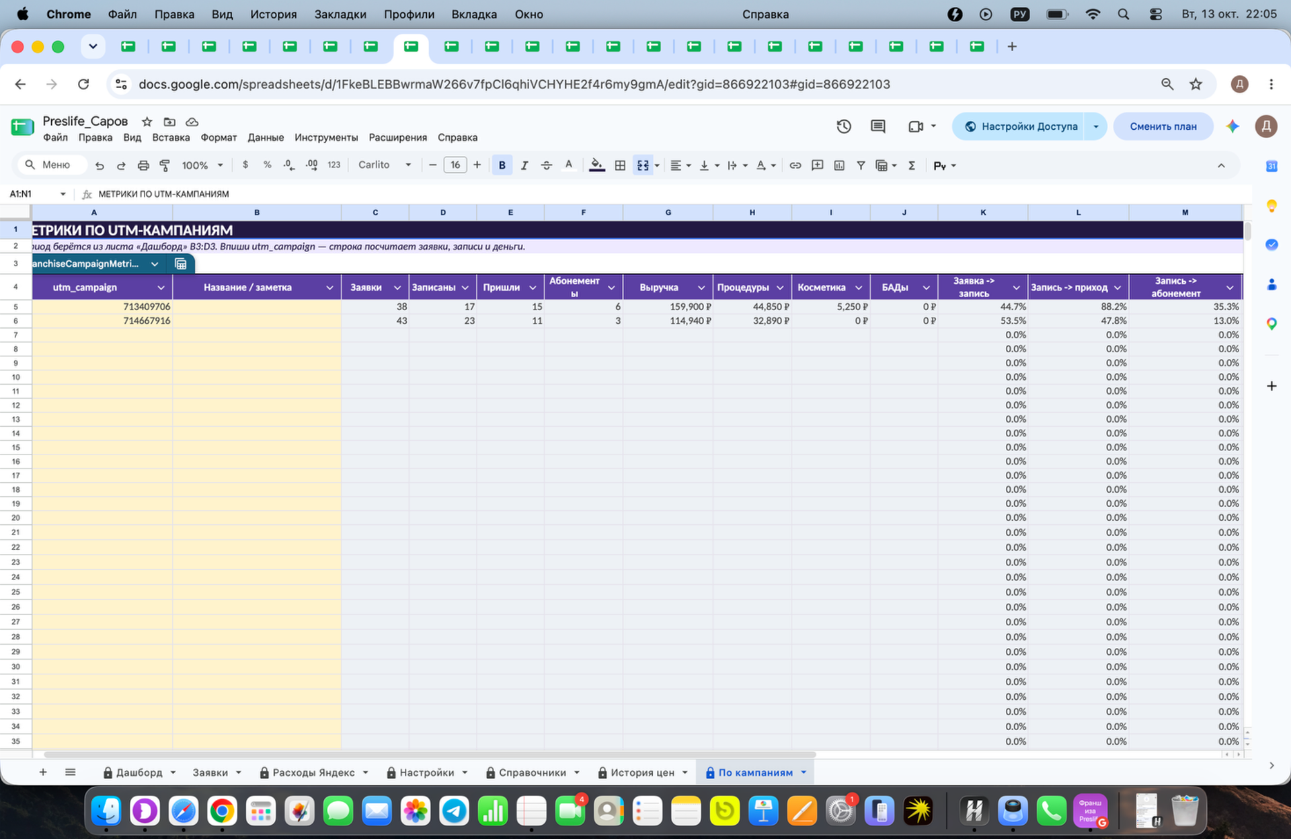Open the Вставка menu
Viewport: 1291px width, 839px height.
pos(171,138)
